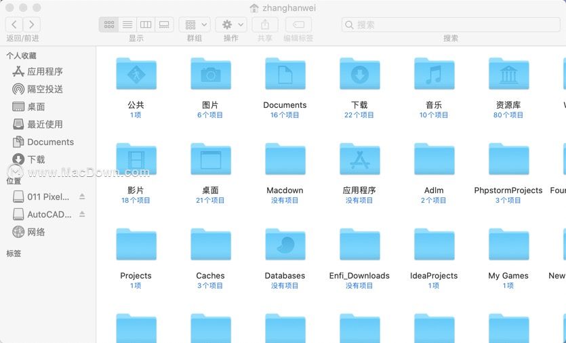Click the My Games folder name label

508,276
